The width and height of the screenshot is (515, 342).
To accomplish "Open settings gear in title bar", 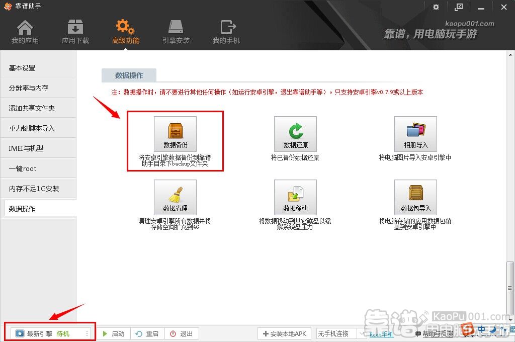I will pyautogui.click(x=436, y=7).
